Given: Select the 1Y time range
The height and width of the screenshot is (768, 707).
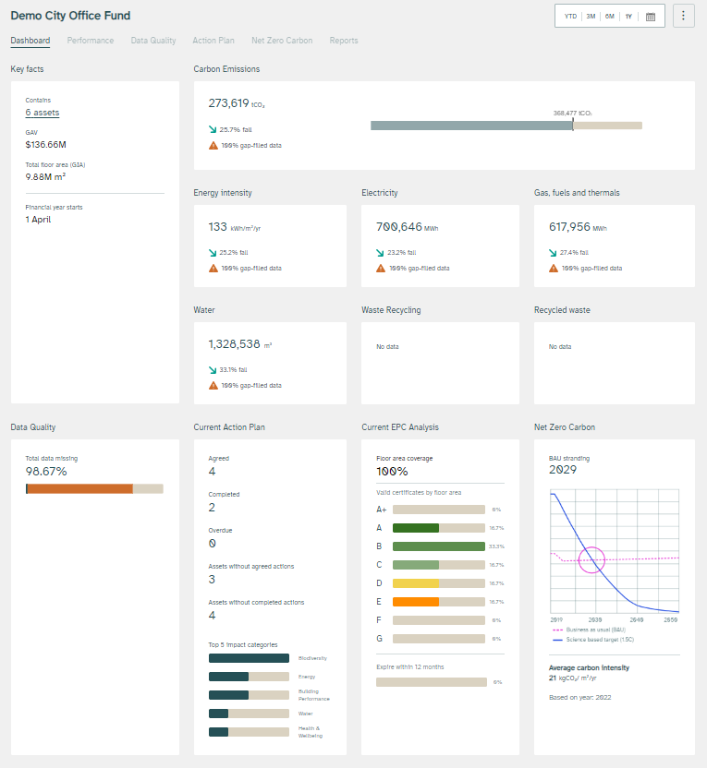Looking at the screenshot, I should tap(628, 17).
